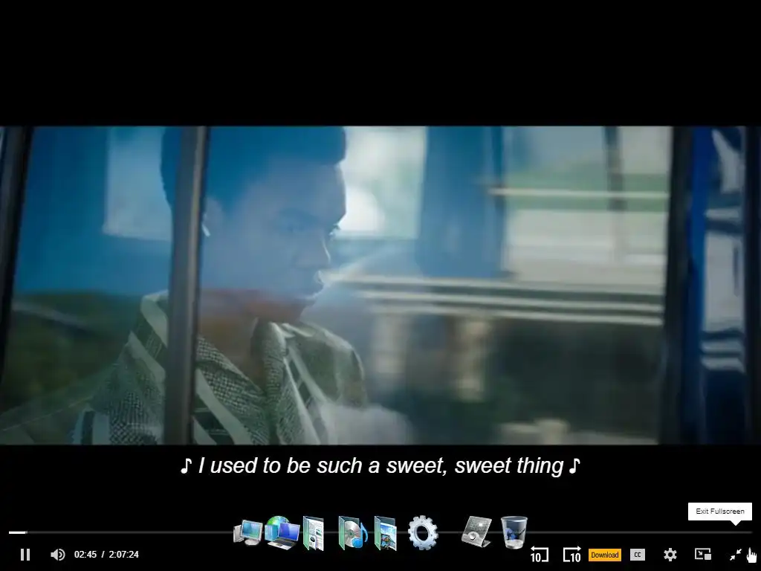
Task: Open the Pictures folder dock icon
Action: (386, 533)
